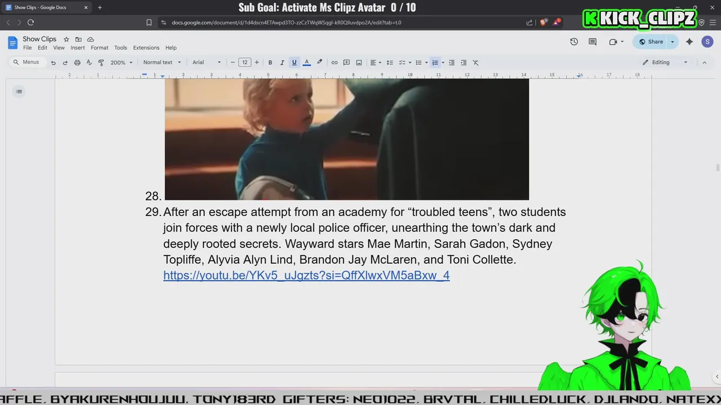Screen dimensions: 721x405
Task: Print the document
Action: [x=77, y=62]
